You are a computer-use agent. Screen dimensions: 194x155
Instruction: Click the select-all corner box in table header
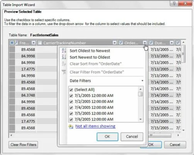click(12, 43)
